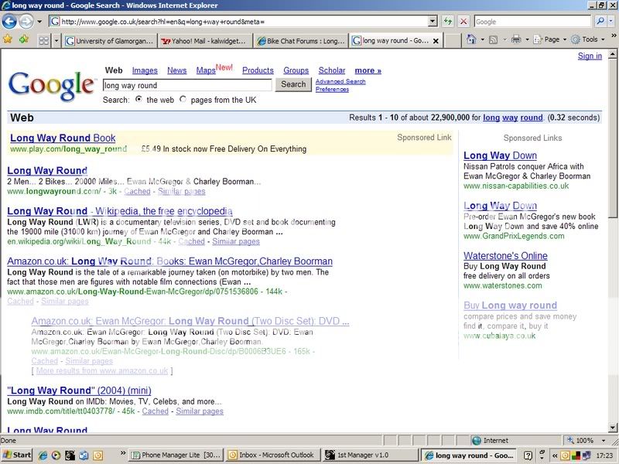This screenshot has height=464, width=619.
Task: Click the Add to Favorites icon
Action: pos(24,39)
